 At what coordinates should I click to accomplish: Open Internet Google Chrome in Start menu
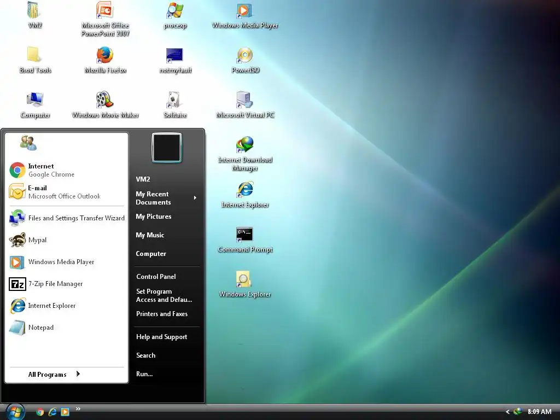coord(66,170)
